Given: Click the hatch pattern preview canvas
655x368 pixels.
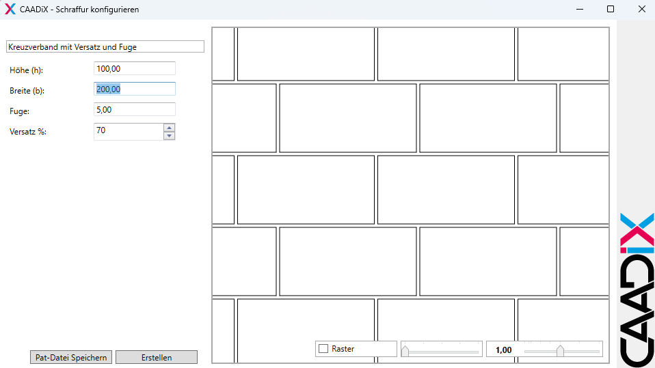Looking at the screenshot, I should (x=411, y=195).
